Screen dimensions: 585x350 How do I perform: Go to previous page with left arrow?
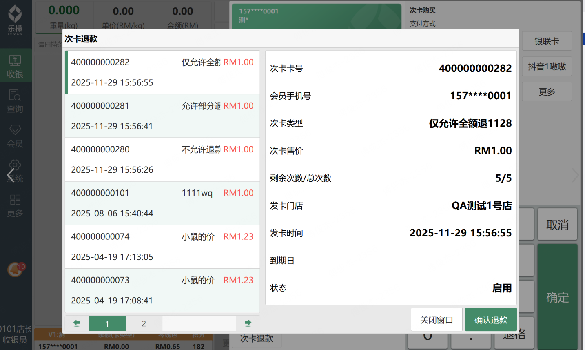[x=77, y=323]
